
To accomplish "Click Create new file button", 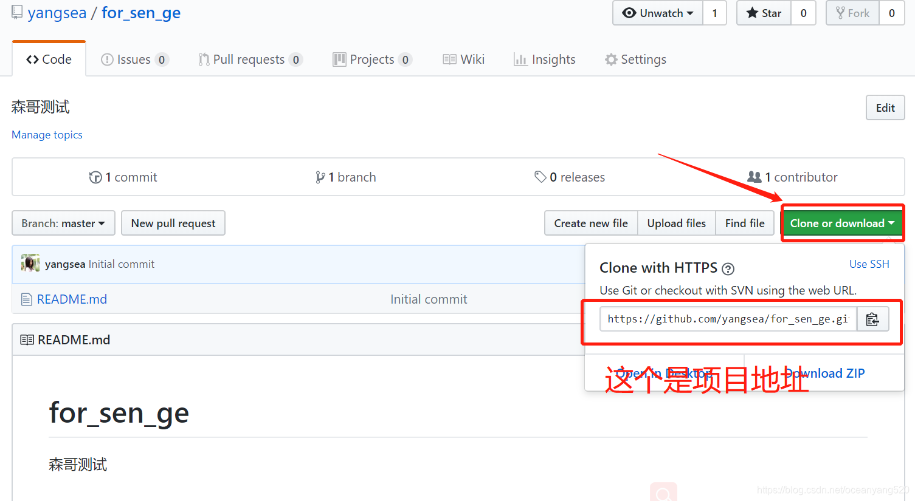I will coord(591,223).
